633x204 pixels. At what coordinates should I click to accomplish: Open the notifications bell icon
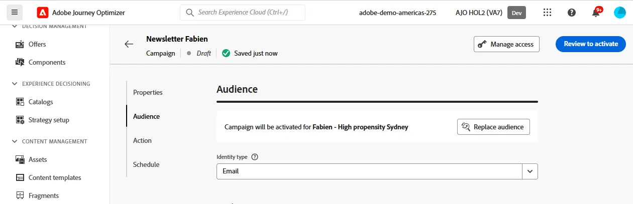(x=596, y=13)
